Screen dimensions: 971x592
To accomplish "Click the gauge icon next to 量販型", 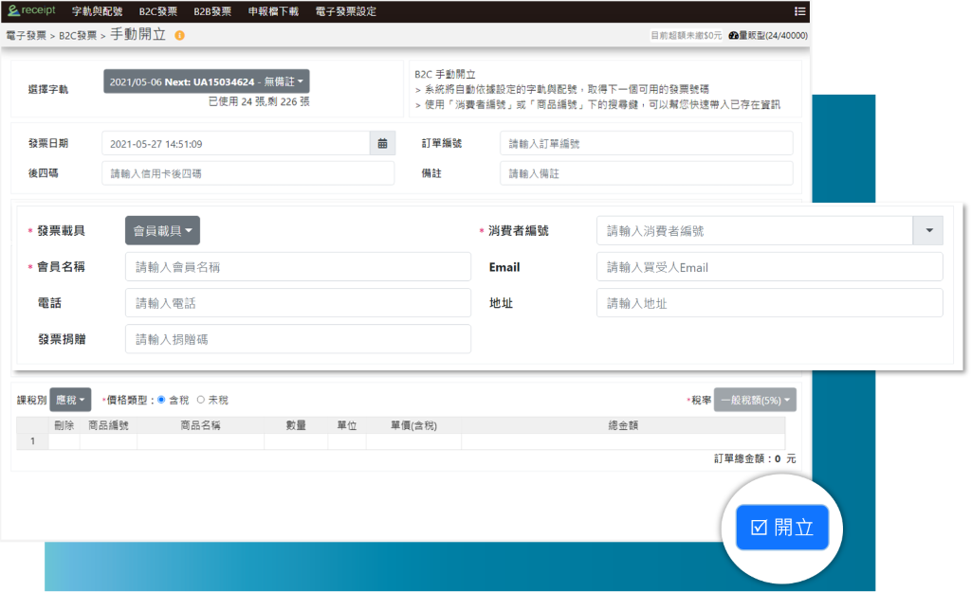I will [x=733, y=35].
